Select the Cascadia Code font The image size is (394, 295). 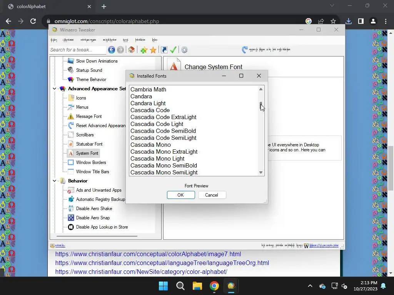click(x=150, y=110)
